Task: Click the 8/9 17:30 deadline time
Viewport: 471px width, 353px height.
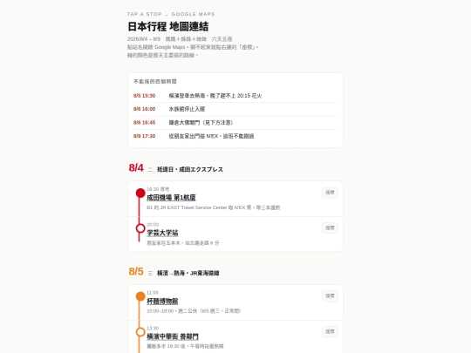Action: (x=144, y=136)
